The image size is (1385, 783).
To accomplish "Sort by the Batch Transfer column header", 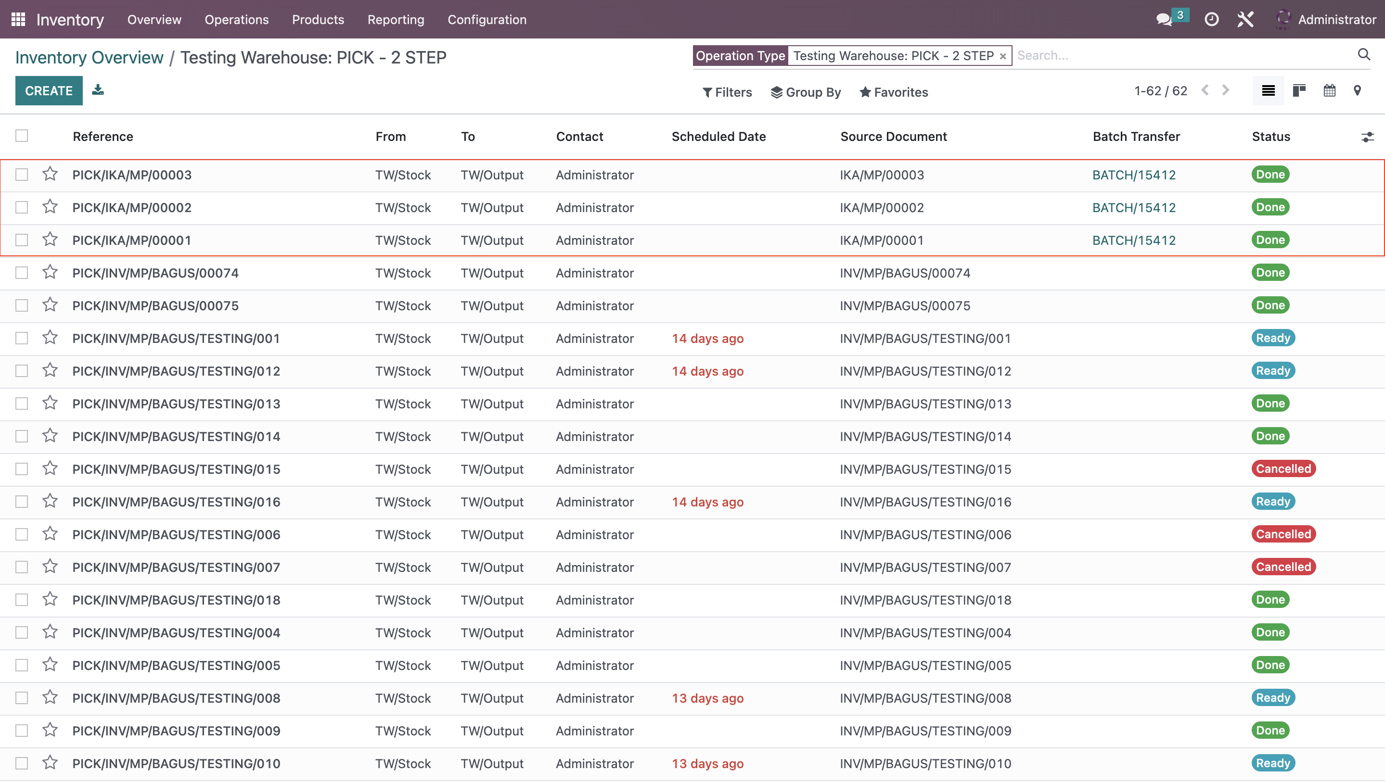I will 1136,137.
